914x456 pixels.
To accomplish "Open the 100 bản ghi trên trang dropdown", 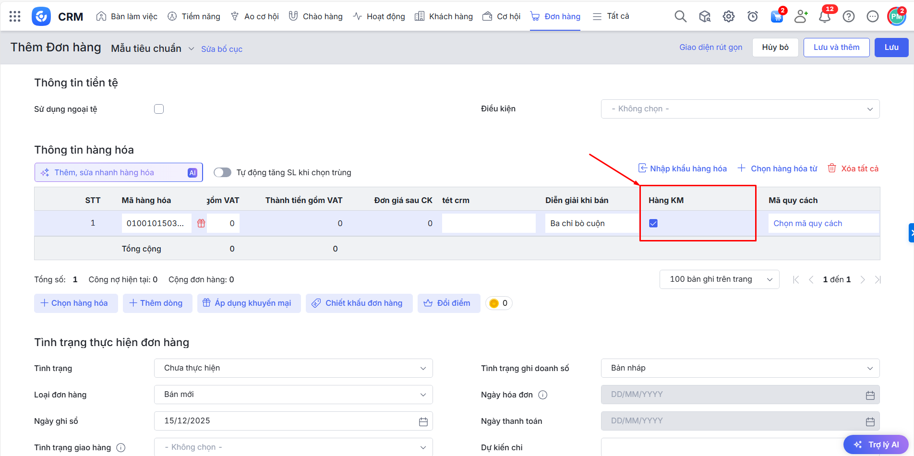I will coord(719,279).
